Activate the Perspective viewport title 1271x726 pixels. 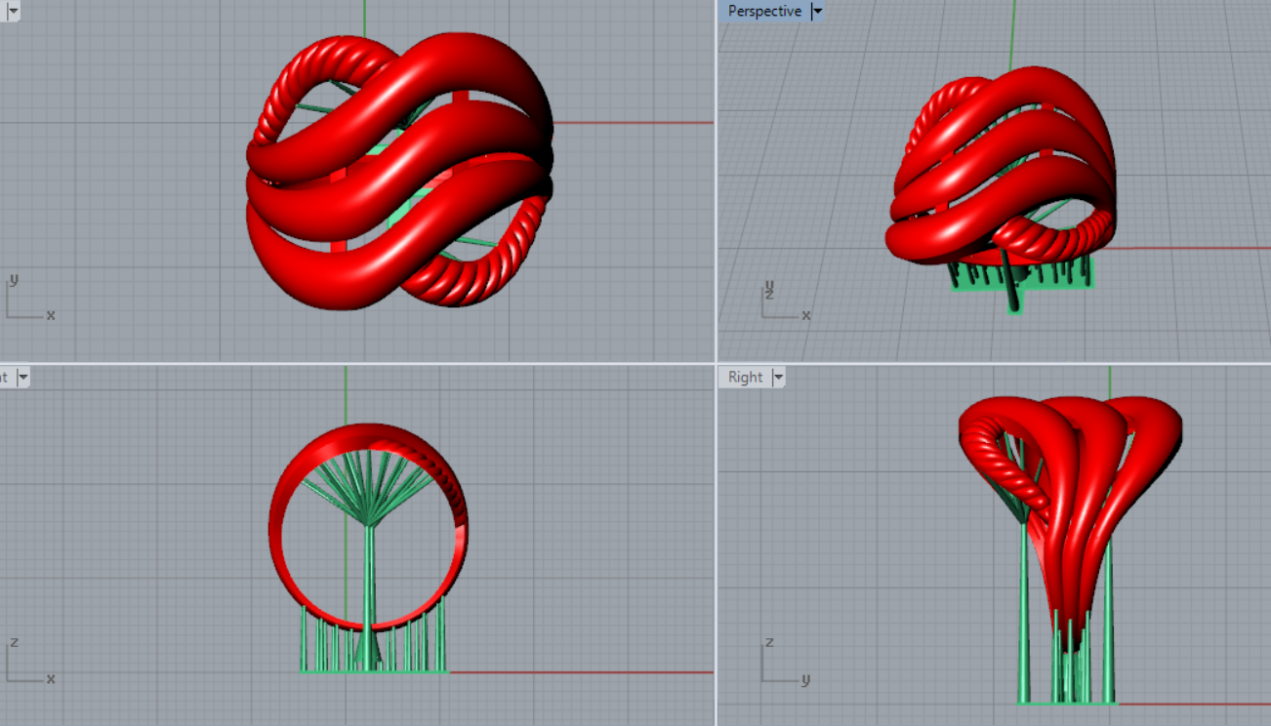[764, 12]
